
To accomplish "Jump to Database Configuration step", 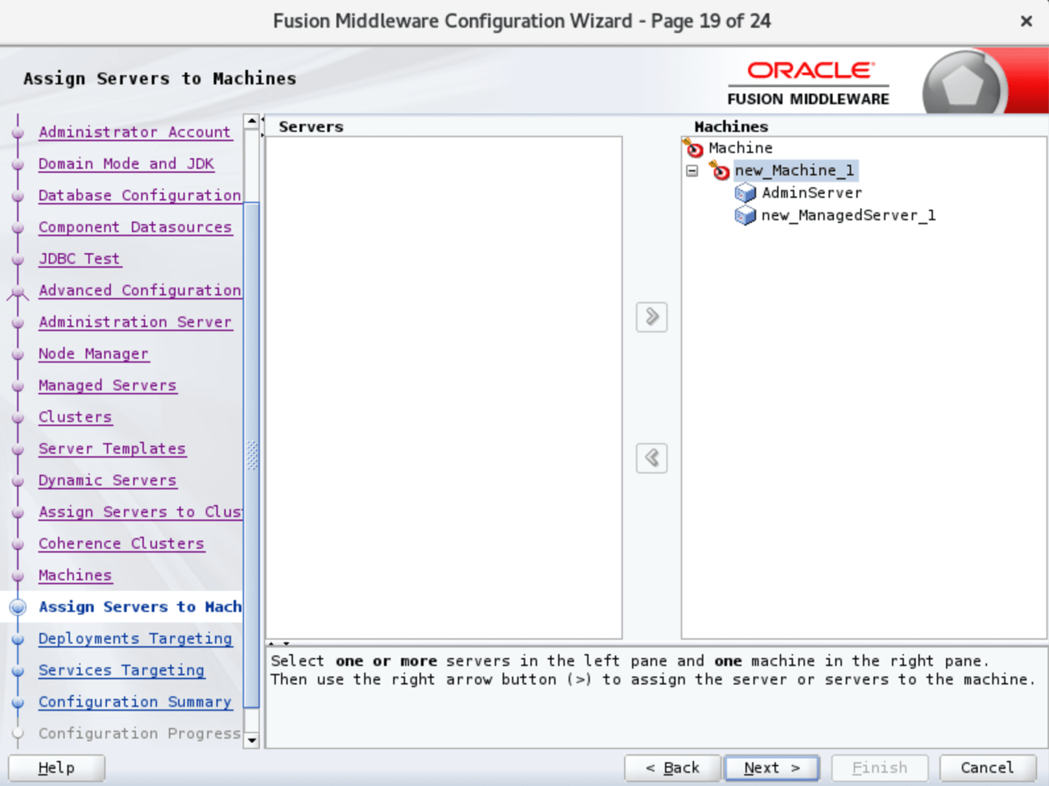I will click(x=139, y=196).
